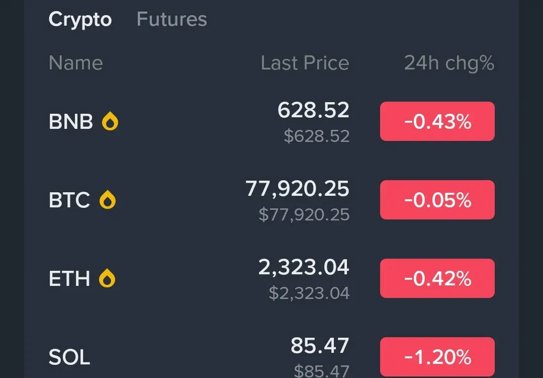Tap the BNB -0.43% change badge
Image resolution: width=543 pixels, height=378 pixels.
[437, 121]
